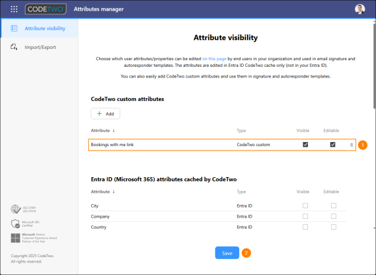Click the Country attribute row name

(x=98, y=227)
